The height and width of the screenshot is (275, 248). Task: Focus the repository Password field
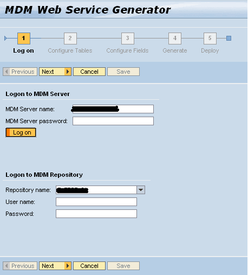(x=96, y=214)
